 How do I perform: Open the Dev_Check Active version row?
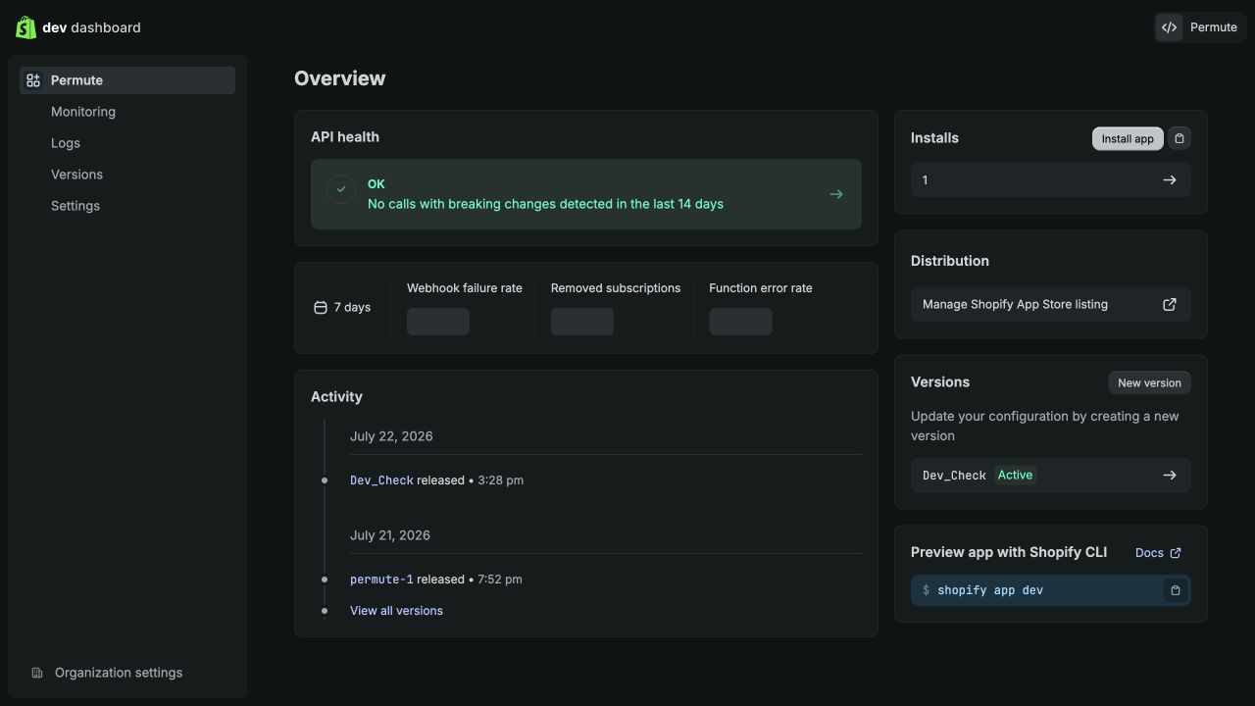click(1051, 475)
